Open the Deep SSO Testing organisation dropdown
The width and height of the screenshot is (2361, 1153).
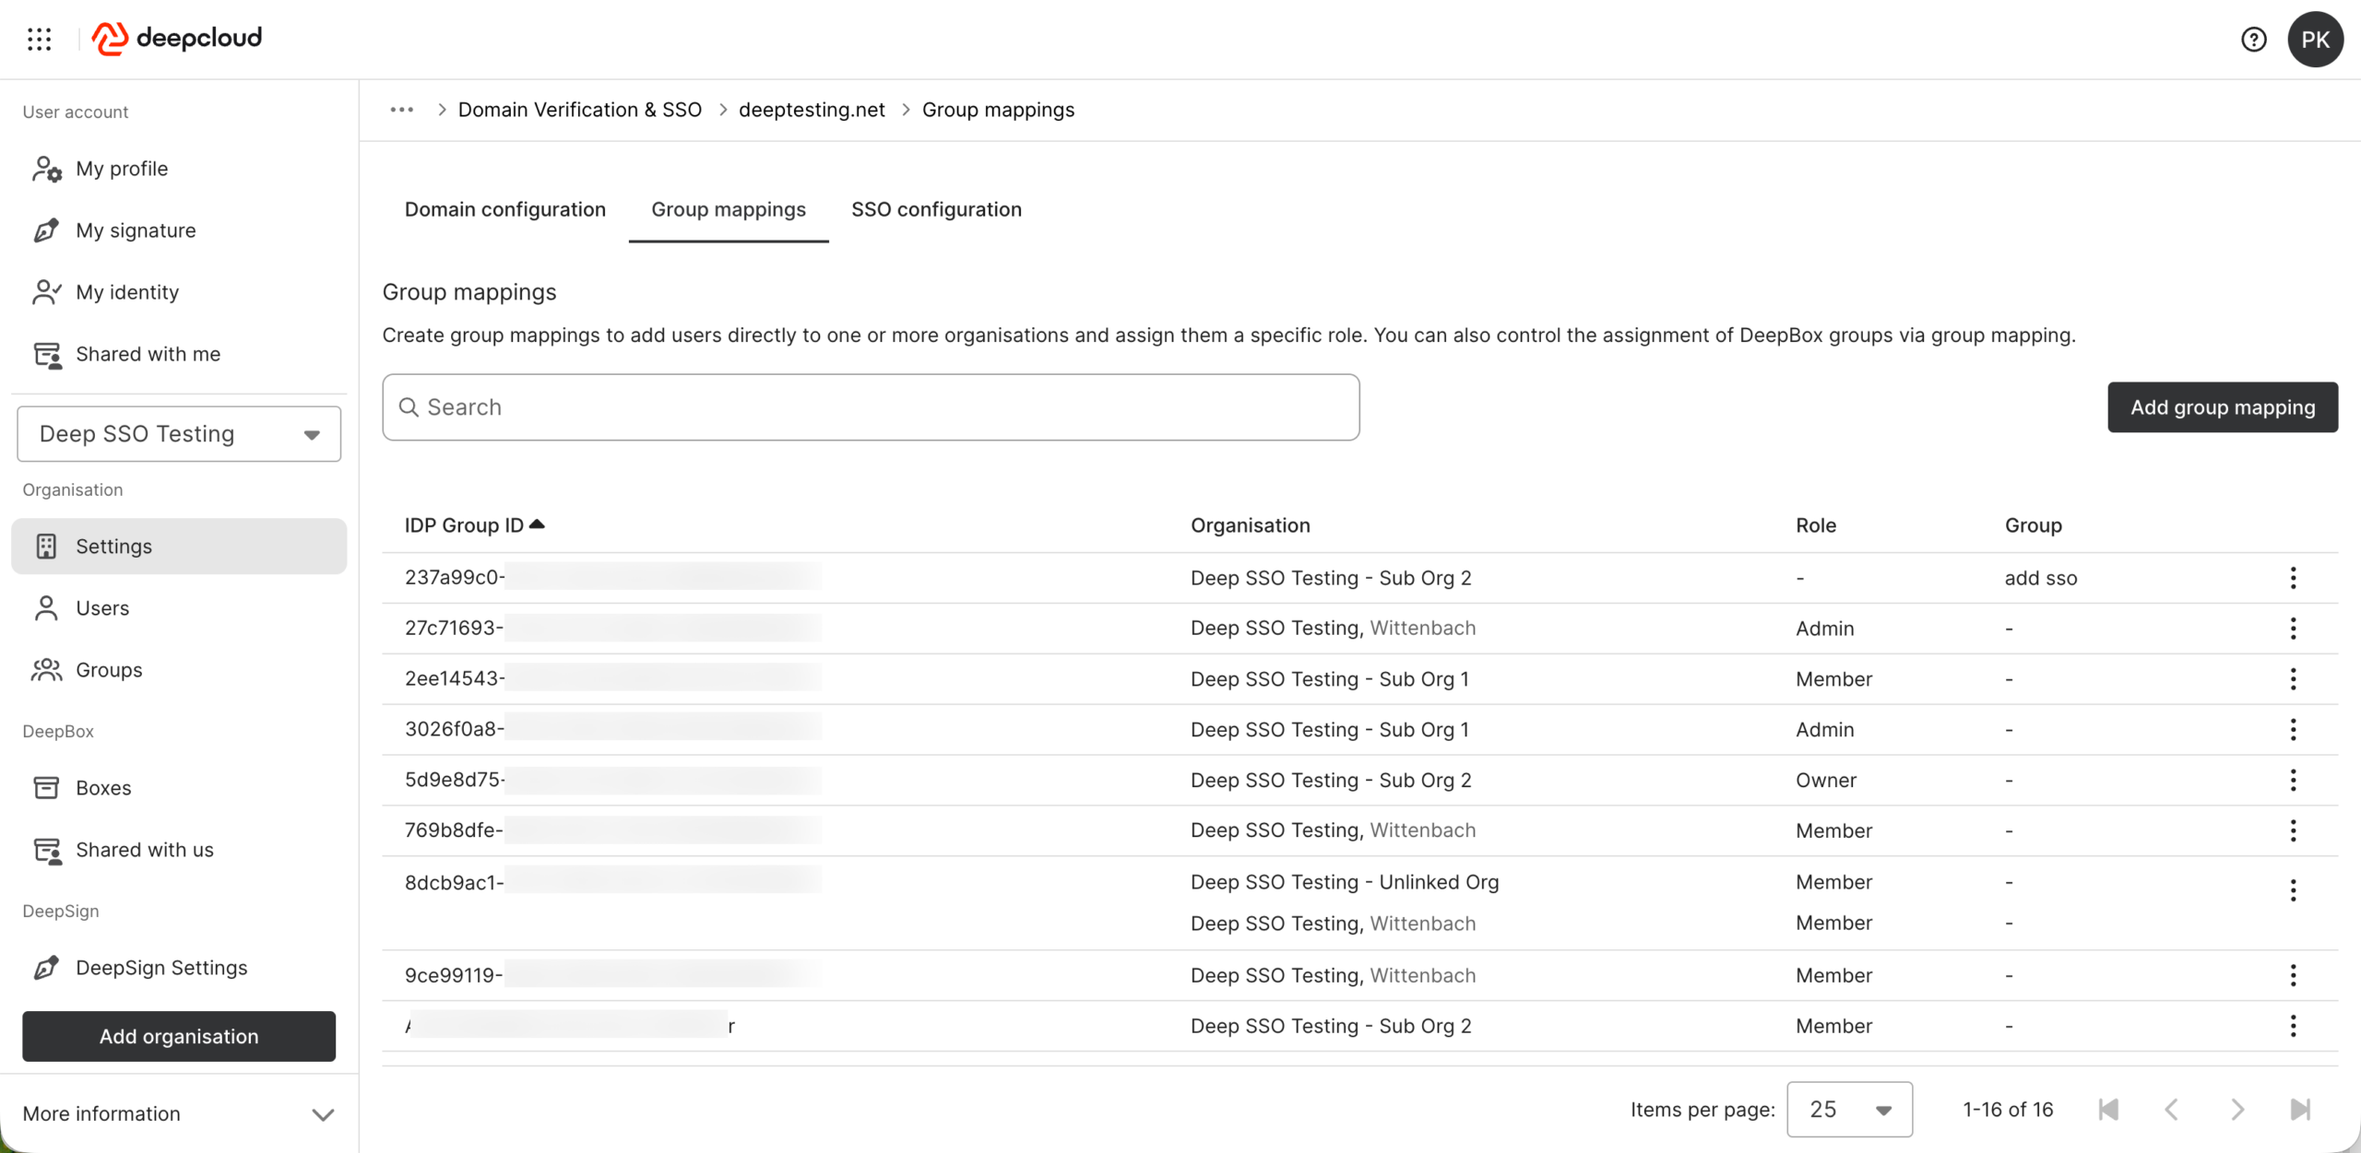(179, 434)
